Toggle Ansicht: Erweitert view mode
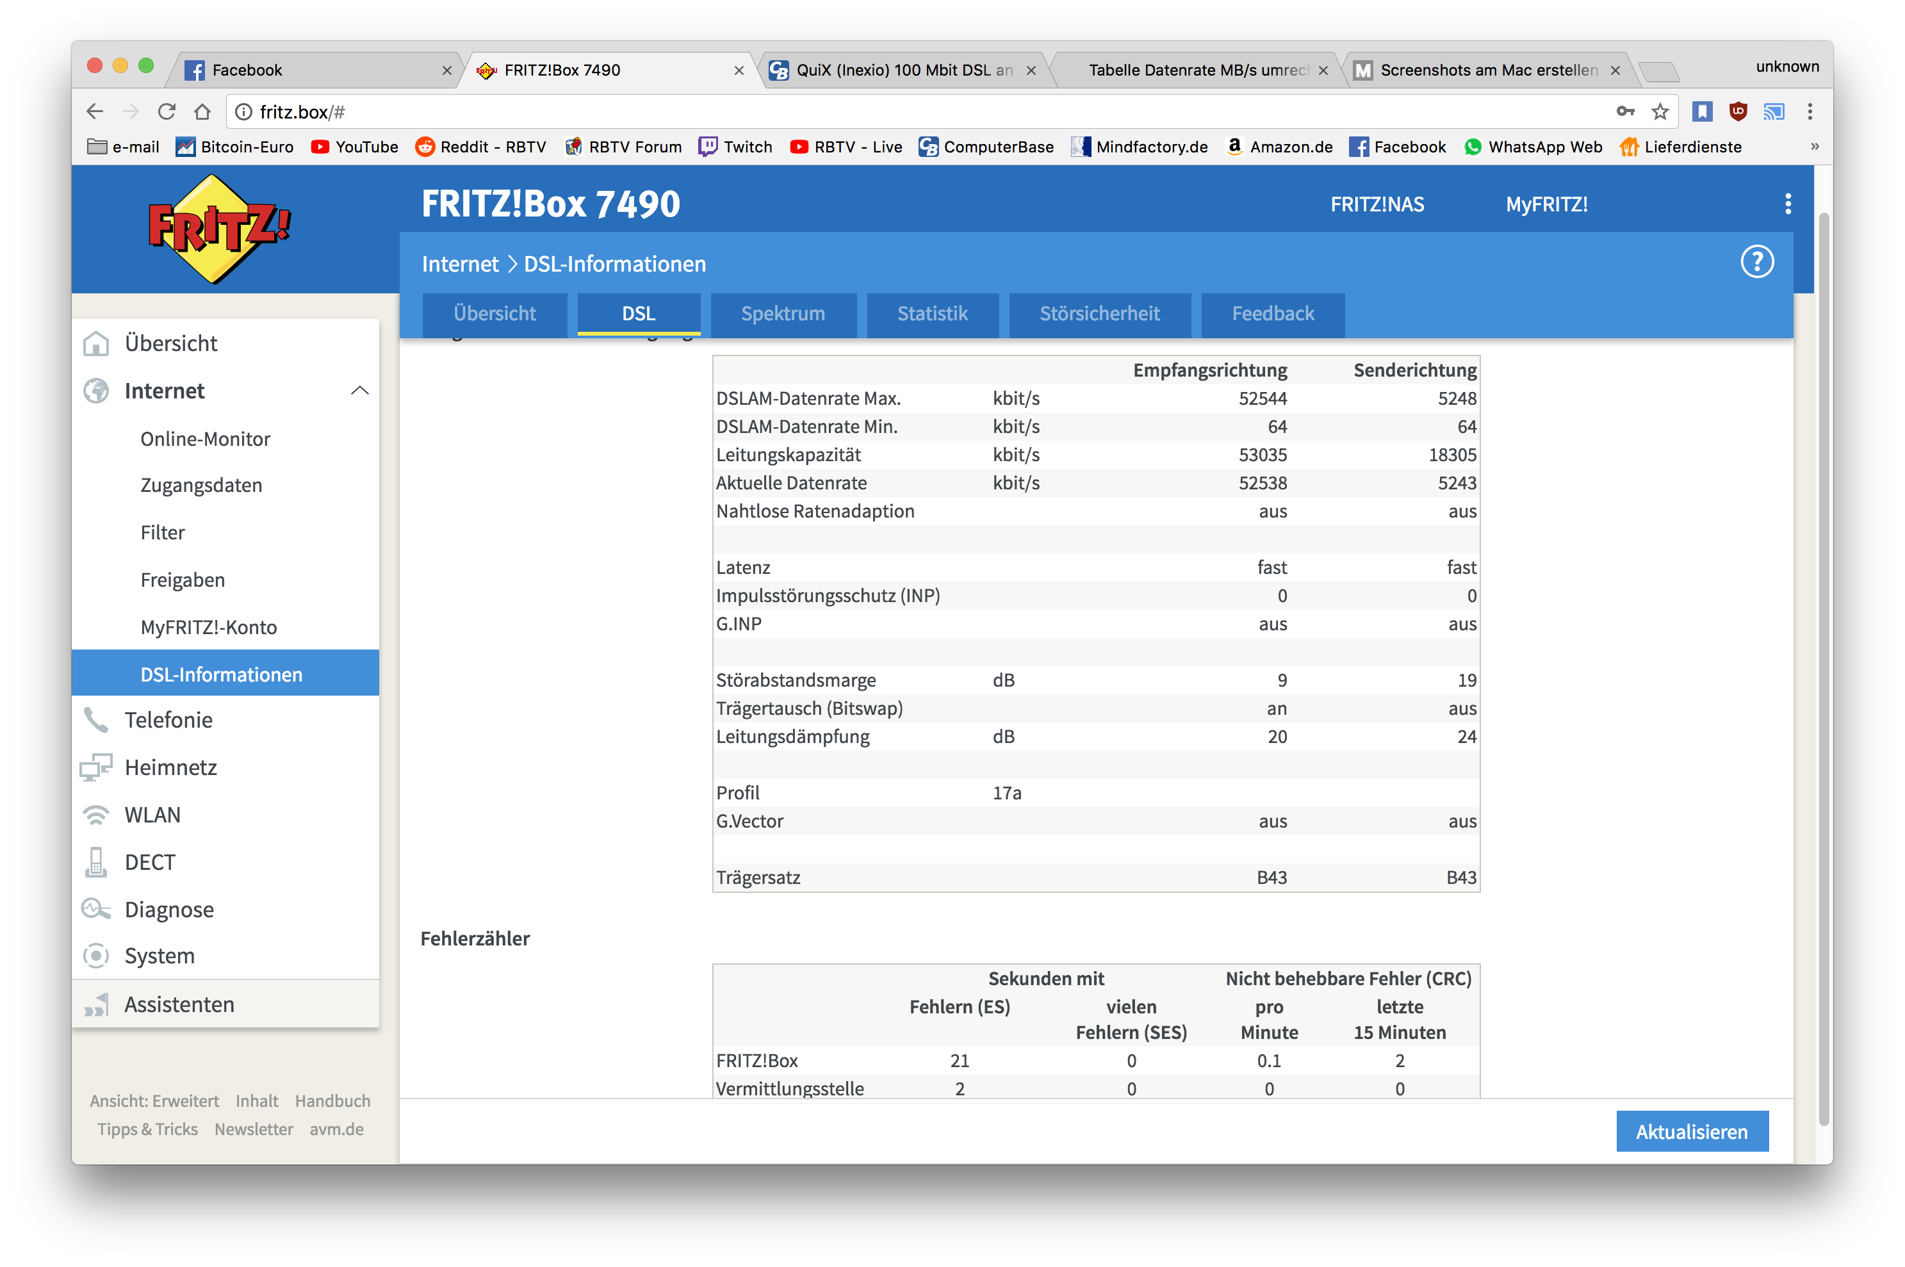1905x1267 pixels. pyautogui.click(x=154, y=1100)
